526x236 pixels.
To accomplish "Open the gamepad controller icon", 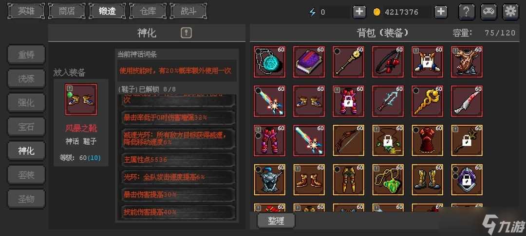I will (x=489, y=12).
